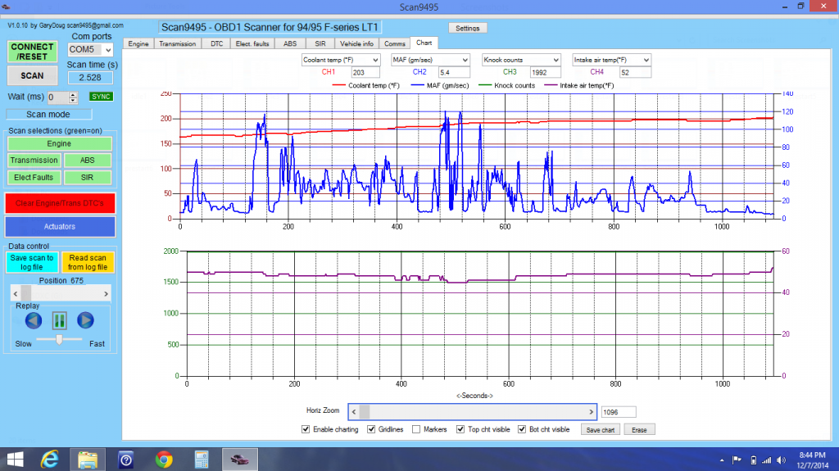Click Read scan from log file
Screen dimensions: 839x471
(x=88, y=262)
